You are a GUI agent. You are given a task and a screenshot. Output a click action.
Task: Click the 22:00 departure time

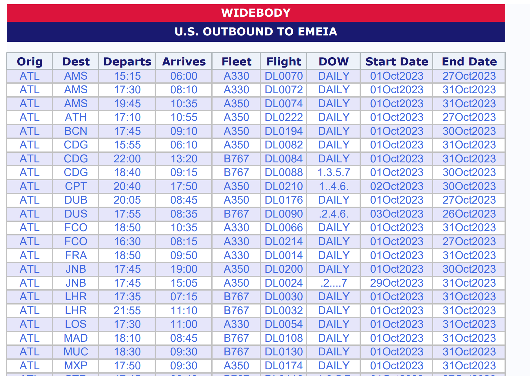coord(127,159)
